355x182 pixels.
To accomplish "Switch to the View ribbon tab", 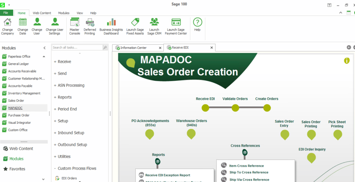I will 80,13.
